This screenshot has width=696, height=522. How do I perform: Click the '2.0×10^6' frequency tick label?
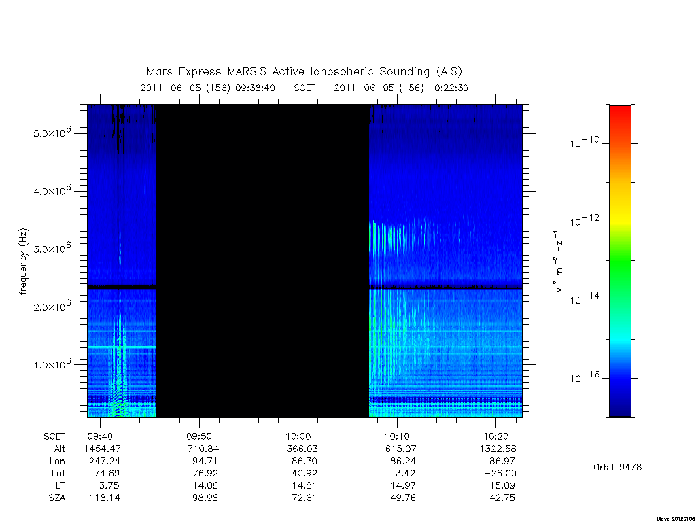(52, 307)
